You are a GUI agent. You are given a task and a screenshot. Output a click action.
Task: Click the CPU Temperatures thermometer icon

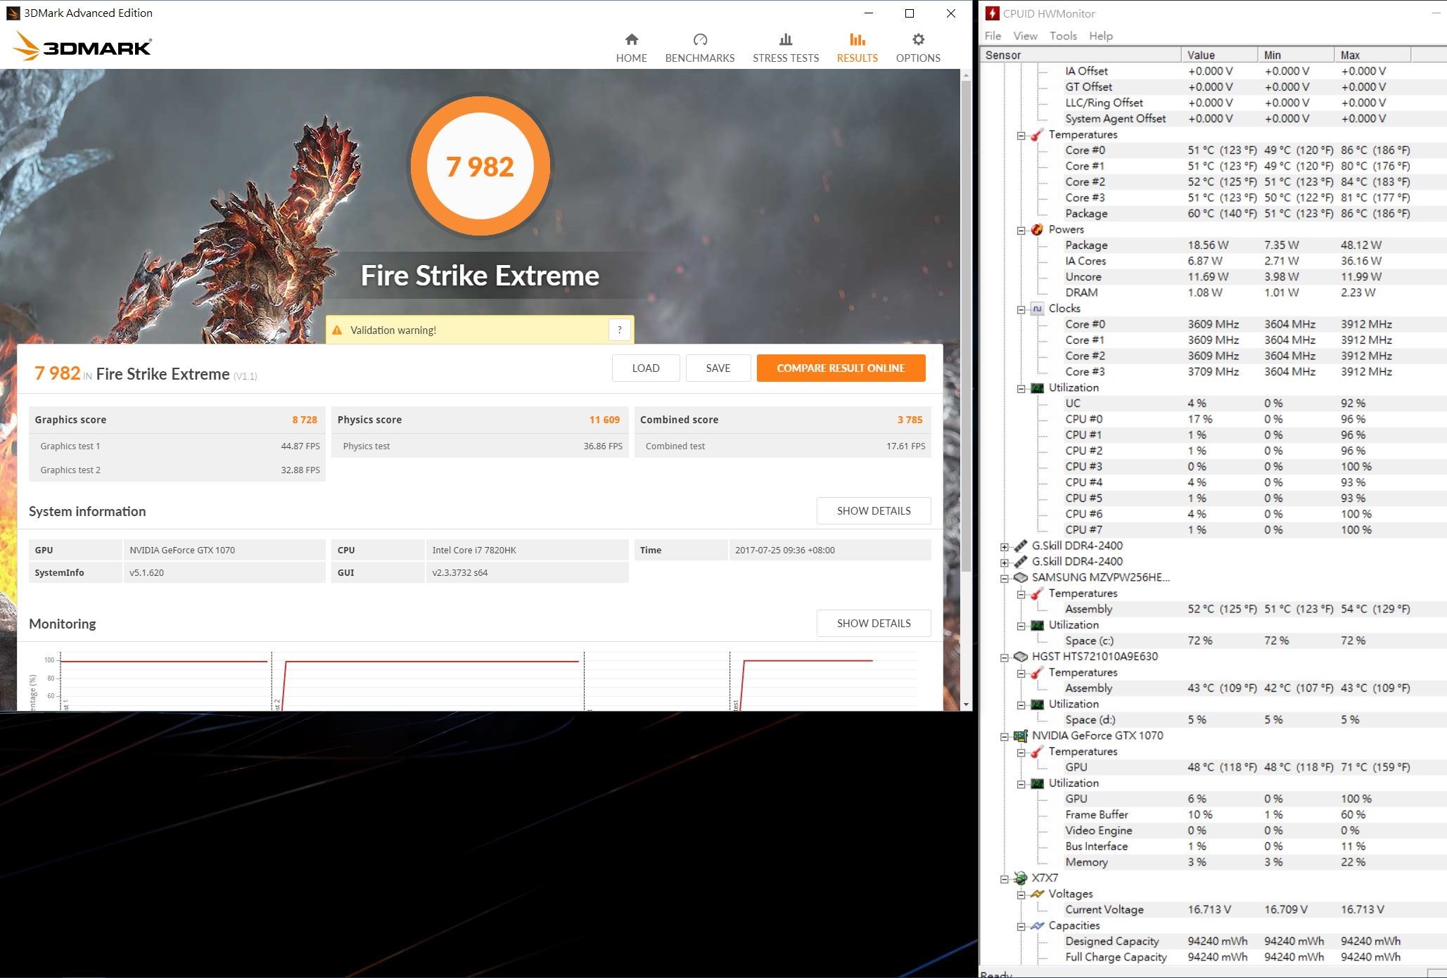(1037, 135)
